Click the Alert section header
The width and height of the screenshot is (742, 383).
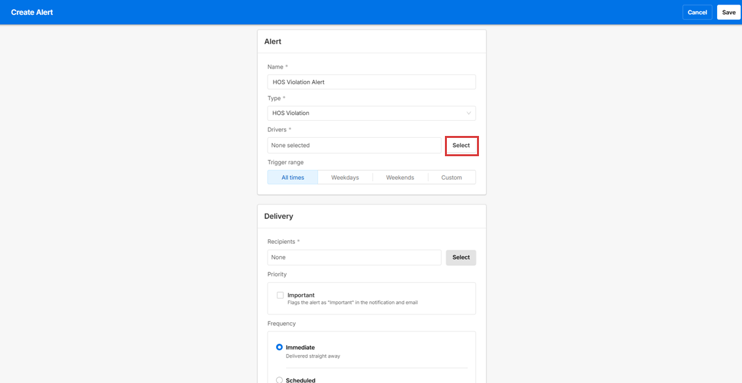click(x=273, y=41)
